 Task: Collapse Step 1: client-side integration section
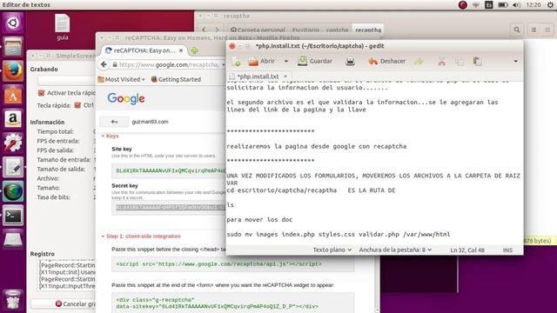click(x=141, y=236)
